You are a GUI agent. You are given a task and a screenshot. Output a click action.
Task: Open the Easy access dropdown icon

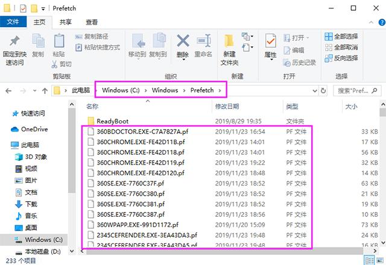tap(247, 47)
